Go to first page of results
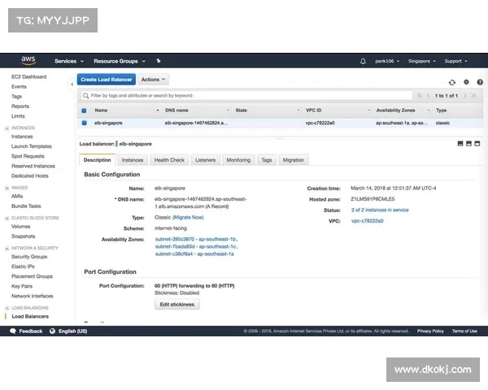 coord(420,96)
